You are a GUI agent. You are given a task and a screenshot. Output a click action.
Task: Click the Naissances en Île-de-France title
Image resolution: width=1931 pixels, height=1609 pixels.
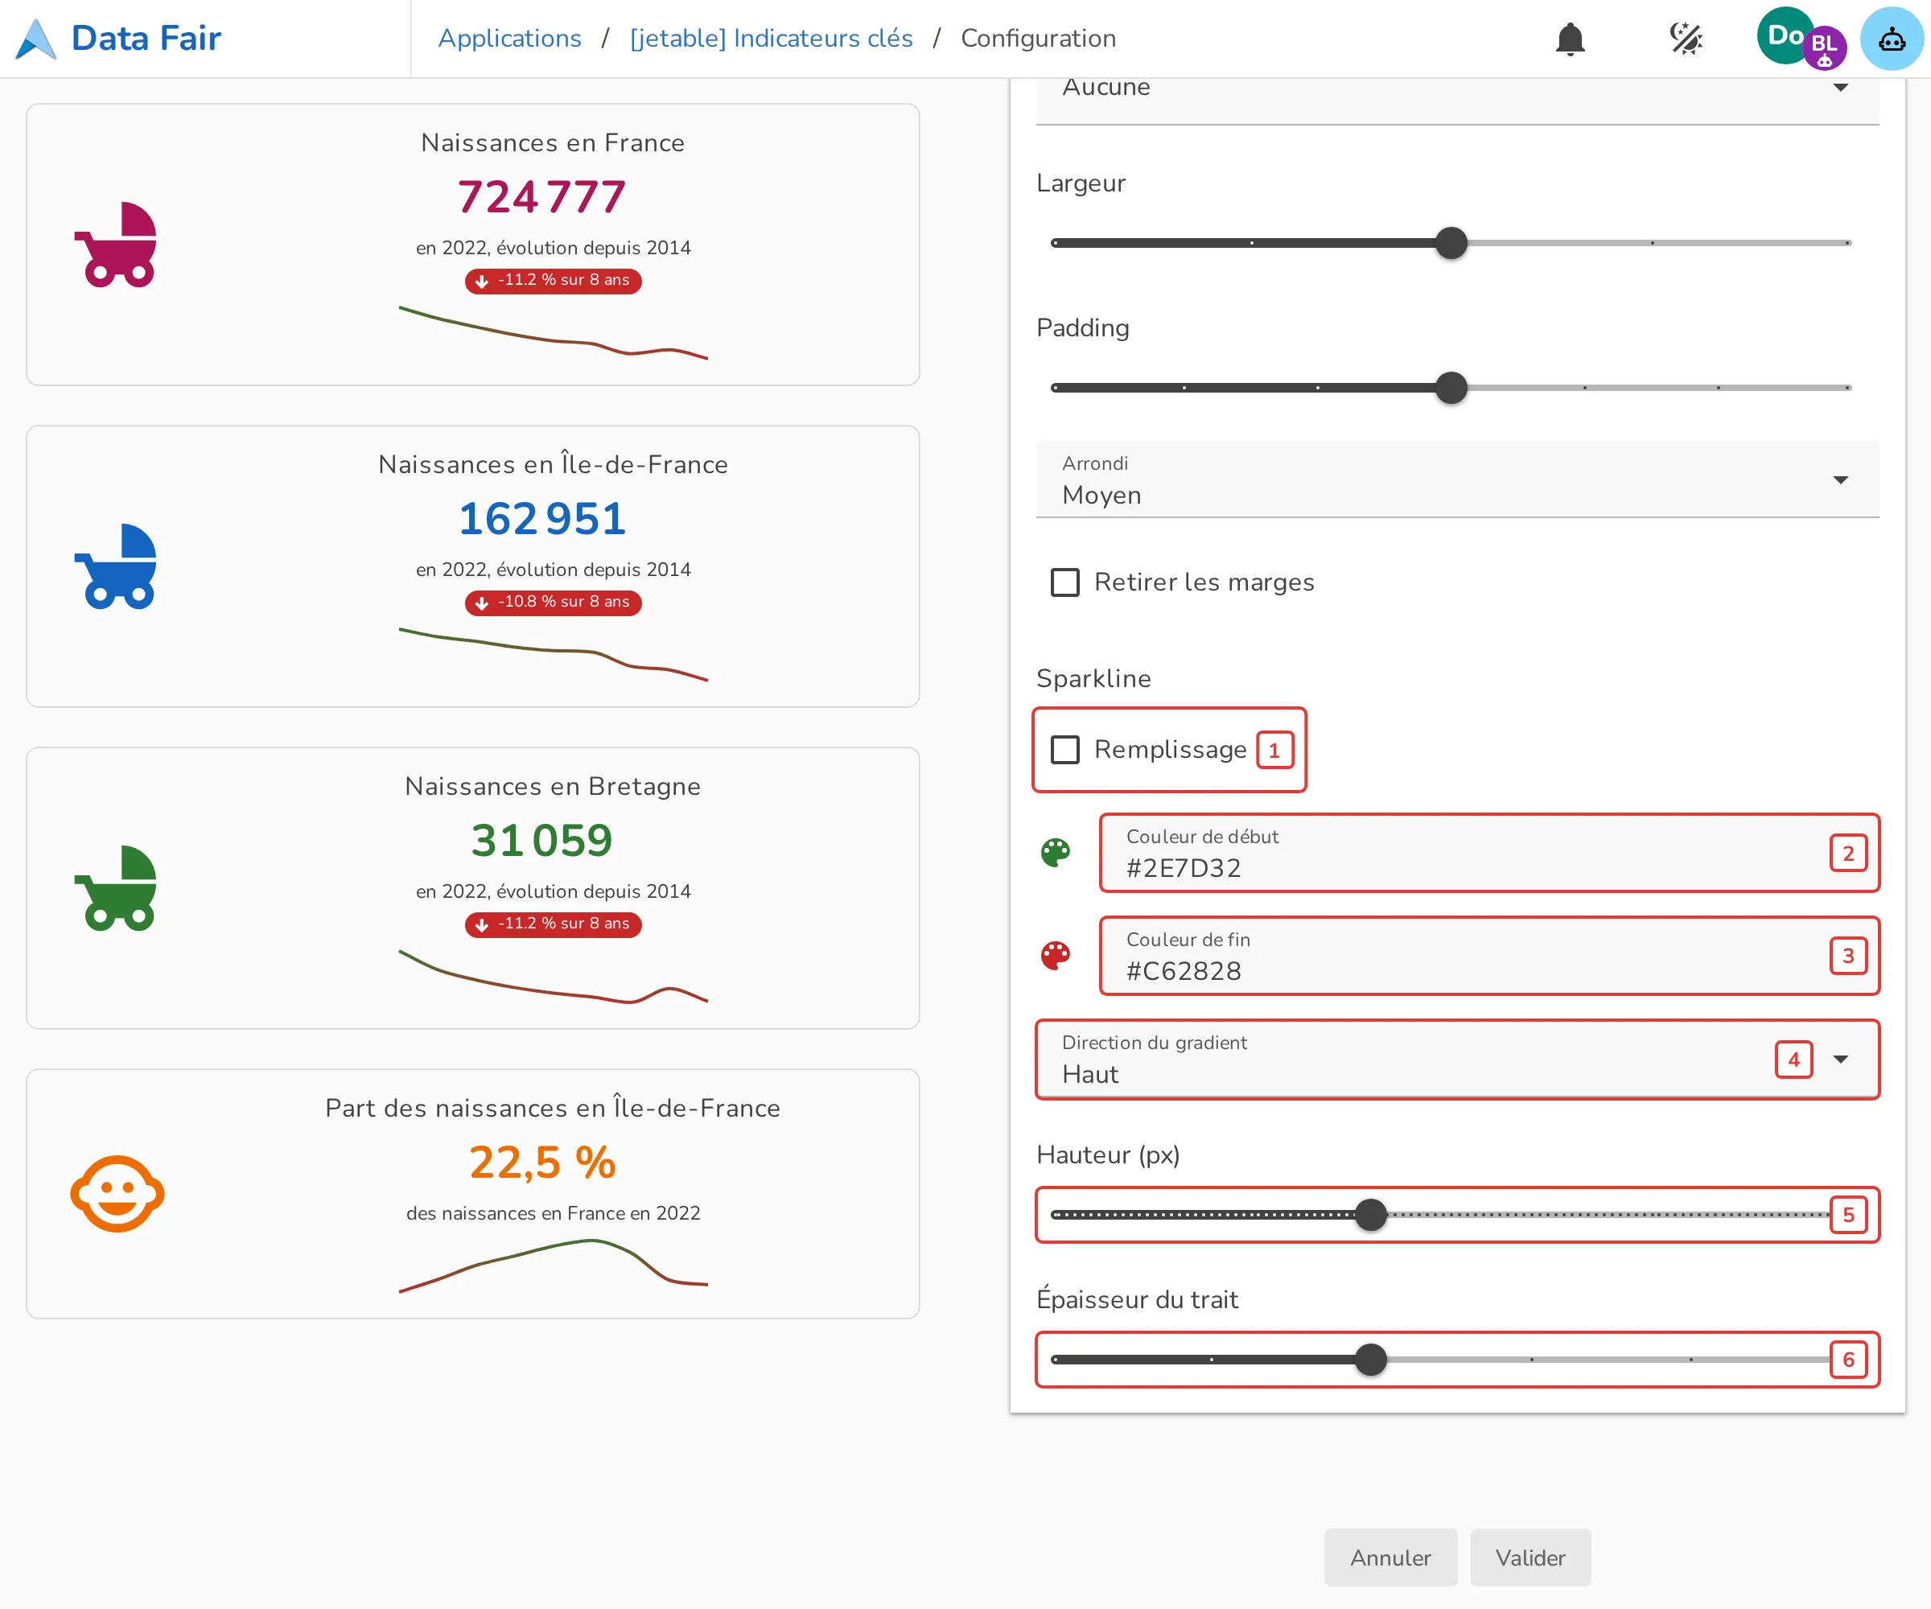pos(553,464)
